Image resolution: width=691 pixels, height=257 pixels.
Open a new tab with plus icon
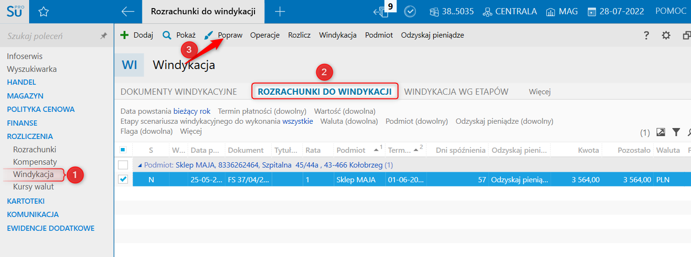280,12
